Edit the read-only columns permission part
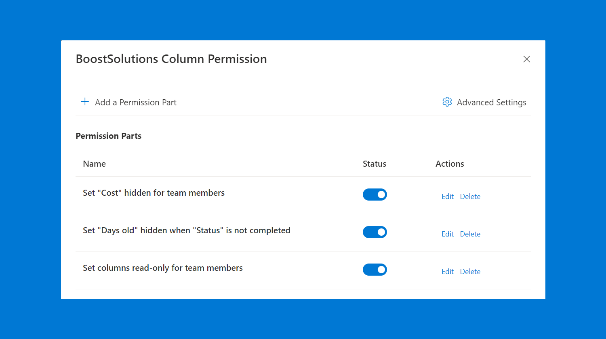Screen dimensions: 606x339 [448, 272]
